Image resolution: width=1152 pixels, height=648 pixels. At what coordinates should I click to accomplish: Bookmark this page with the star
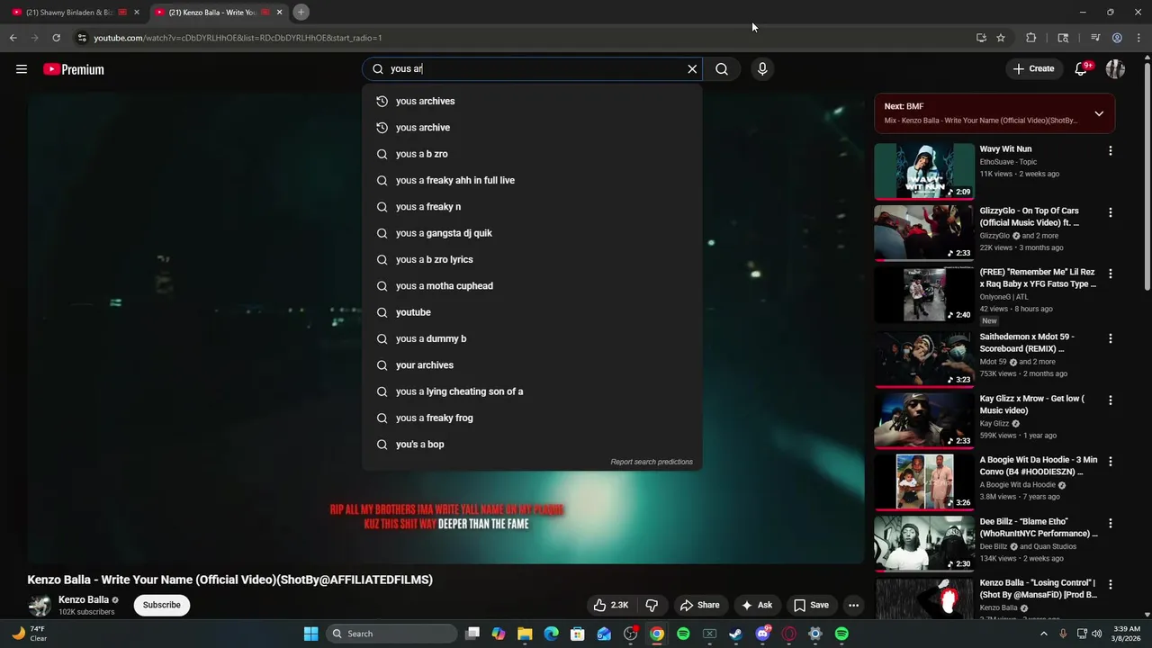(1001, 38)
